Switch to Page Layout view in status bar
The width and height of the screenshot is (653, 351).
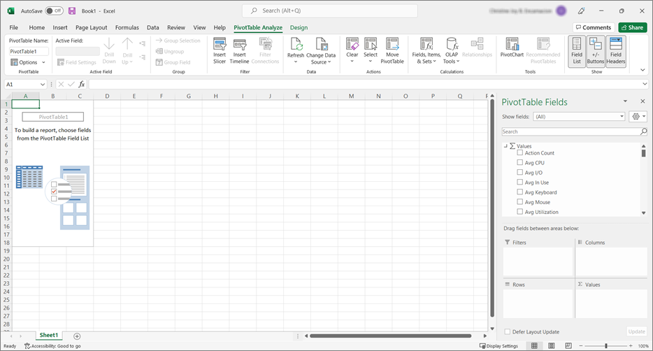click(x=552, y=345)
